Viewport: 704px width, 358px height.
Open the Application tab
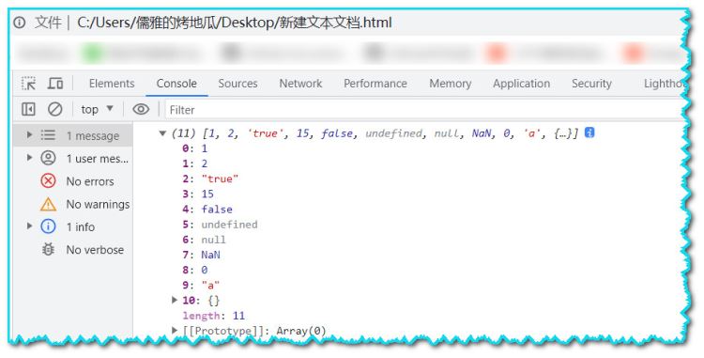[x=521, y=84]
